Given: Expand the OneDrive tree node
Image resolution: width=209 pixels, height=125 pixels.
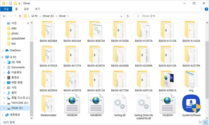Looking at the screenshot, I should (2, 51).
